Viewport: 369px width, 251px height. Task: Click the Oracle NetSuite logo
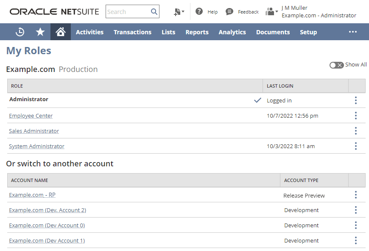(54, 11)
